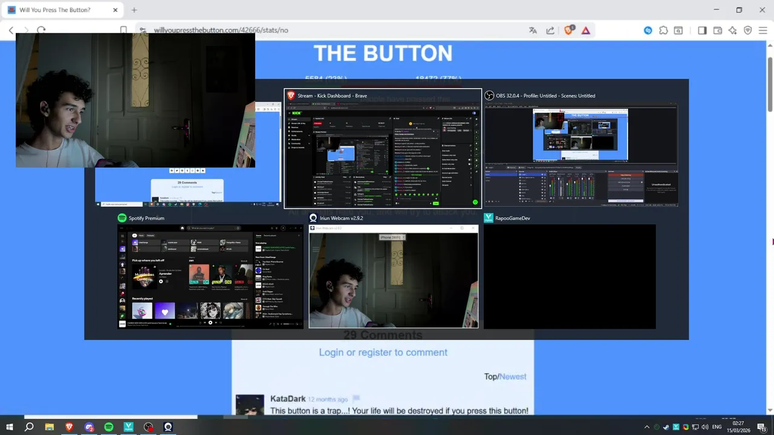Click the Login or register to comment link
Screen dimensions: 774x435
tap(383, 352)
